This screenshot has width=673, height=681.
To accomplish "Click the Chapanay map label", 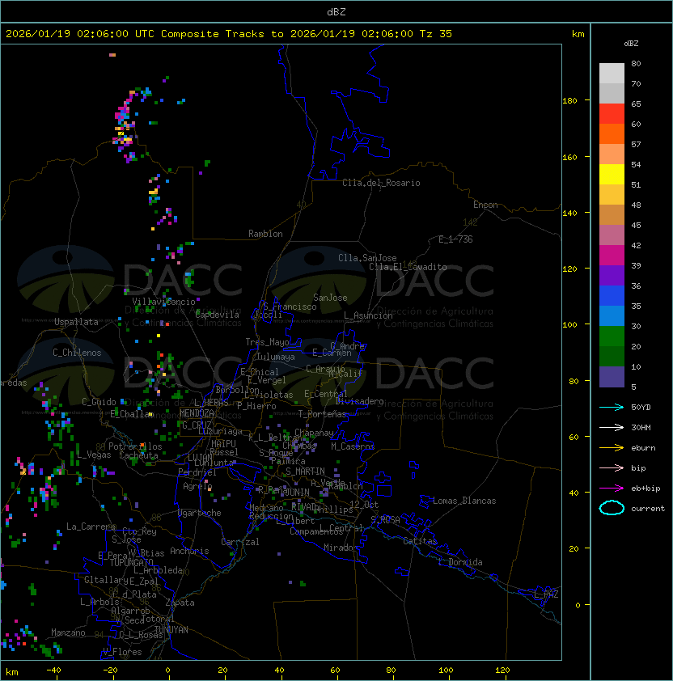I will click(314, 433).
